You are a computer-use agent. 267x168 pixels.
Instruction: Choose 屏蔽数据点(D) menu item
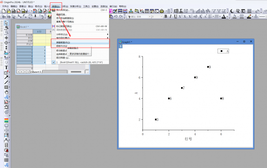tap(80, 42)
